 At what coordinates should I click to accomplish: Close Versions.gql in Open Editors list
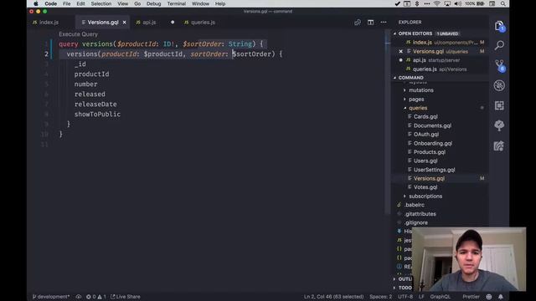pos(400,52)
